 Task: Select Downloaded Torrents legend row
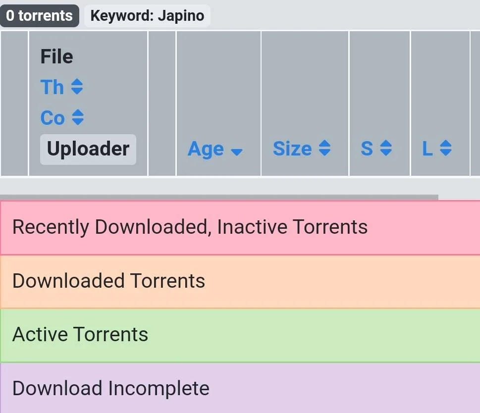click(240, 281)
